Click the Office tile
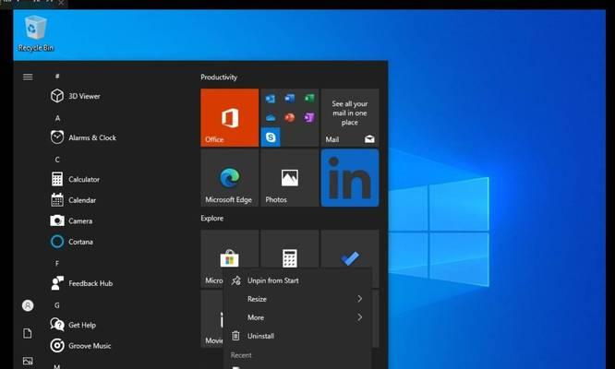The width and height of the screenshot is (615, 369). (229, 117)
